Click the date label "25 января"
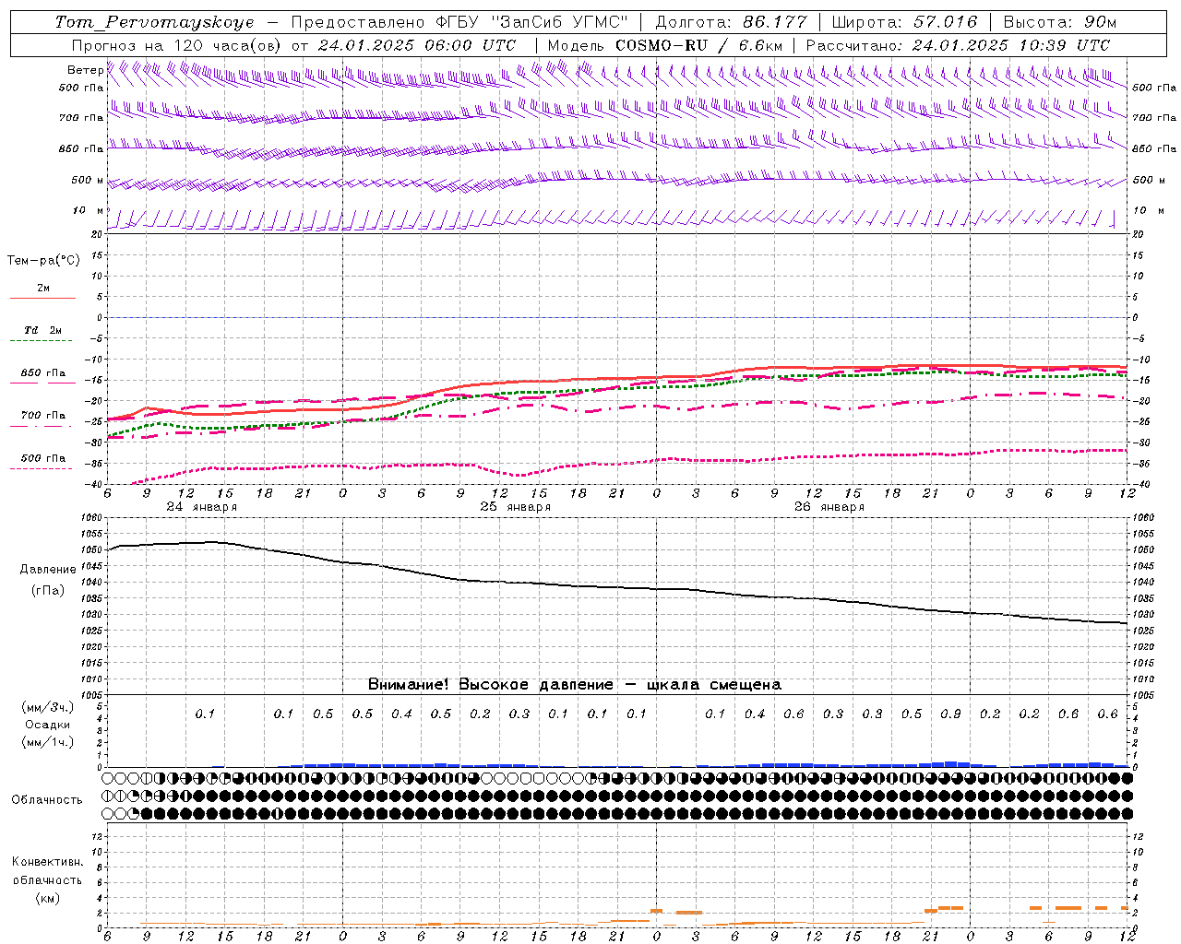The height and width of the screenshot is (944, 1181). click(x=516, y=507)
